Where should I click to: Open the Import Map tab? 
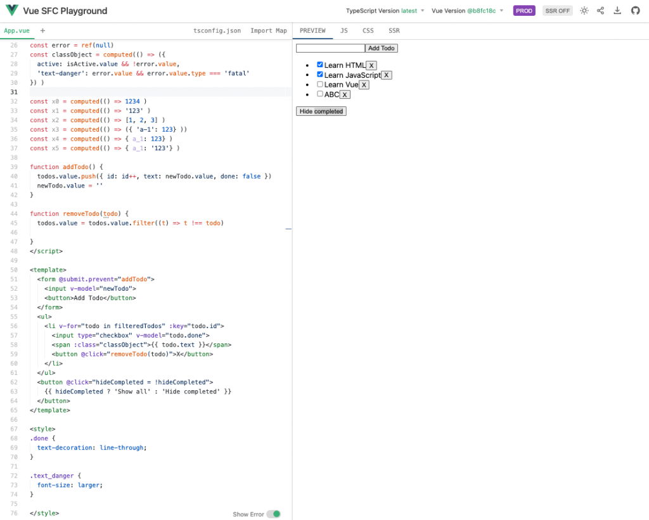(269, 30)
